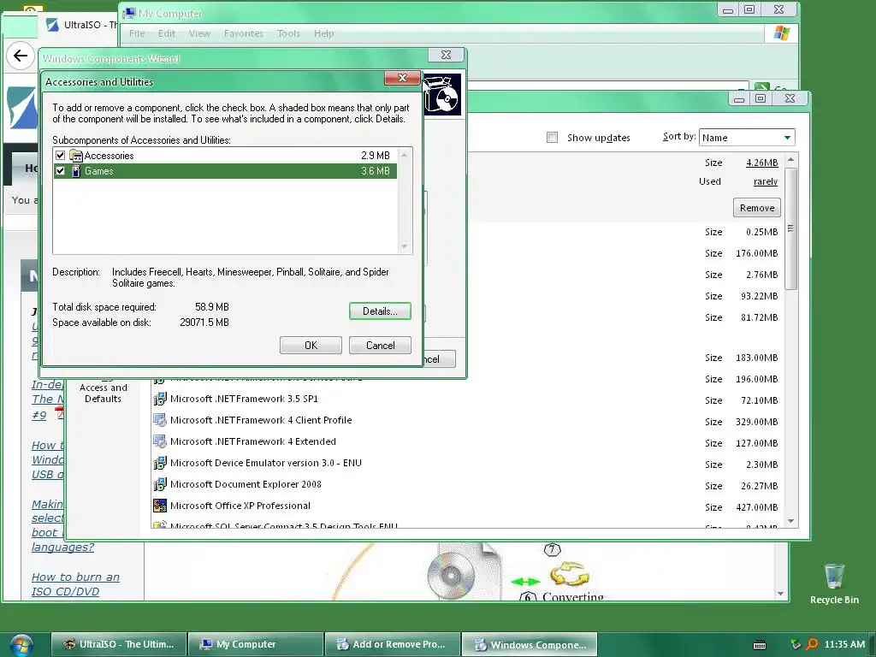Click the browser back arrow button
Screen dimensions: 876x657
click(x=21, y=56)
